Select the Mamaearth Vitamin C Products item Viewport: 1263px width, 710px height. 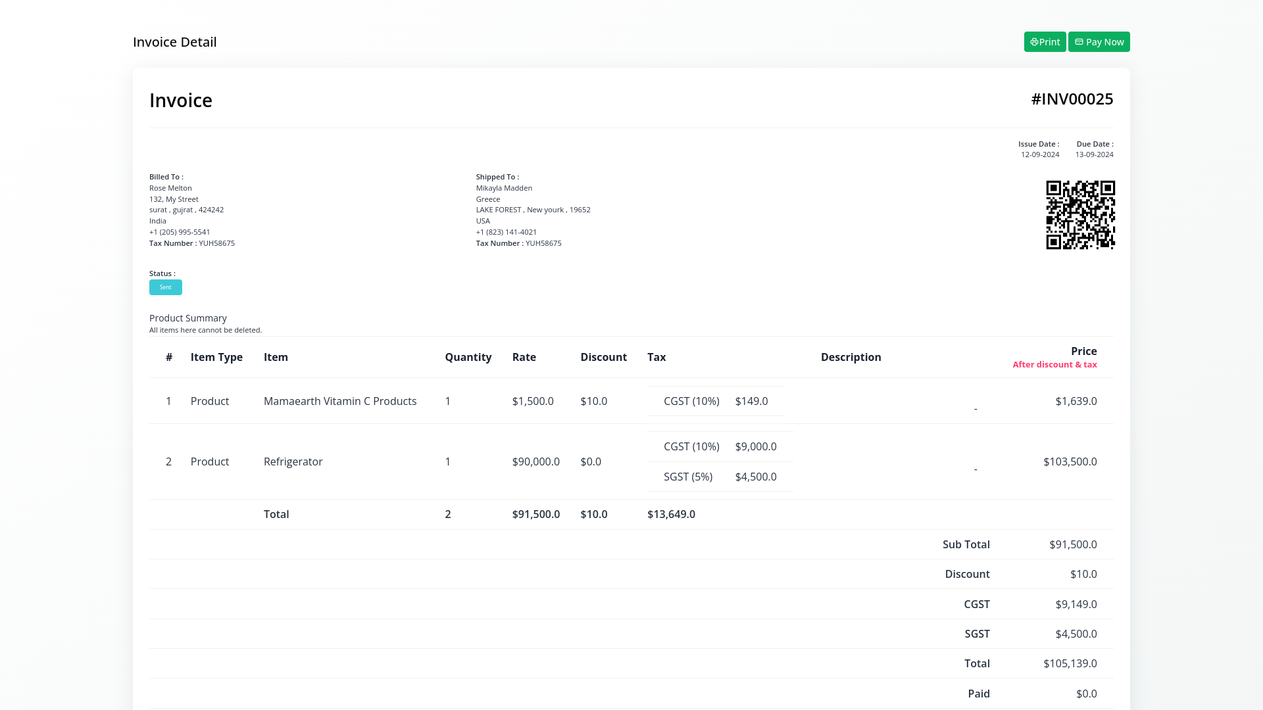pyautogui.click(x=339, y=401)
